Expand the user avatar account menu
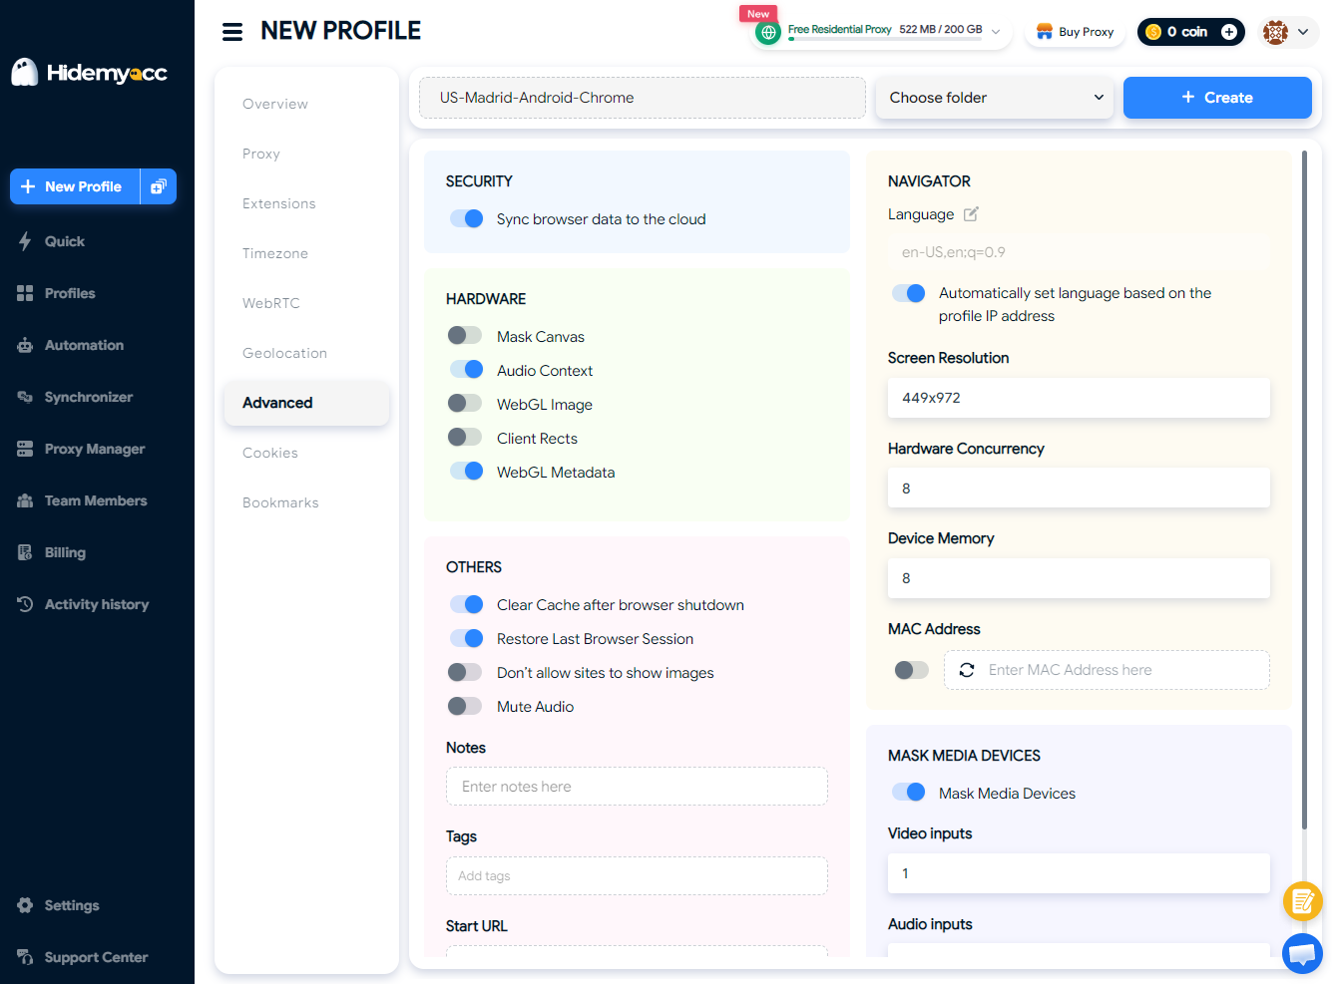Viewport: 1336px width, 984px height. [1289, 32]
